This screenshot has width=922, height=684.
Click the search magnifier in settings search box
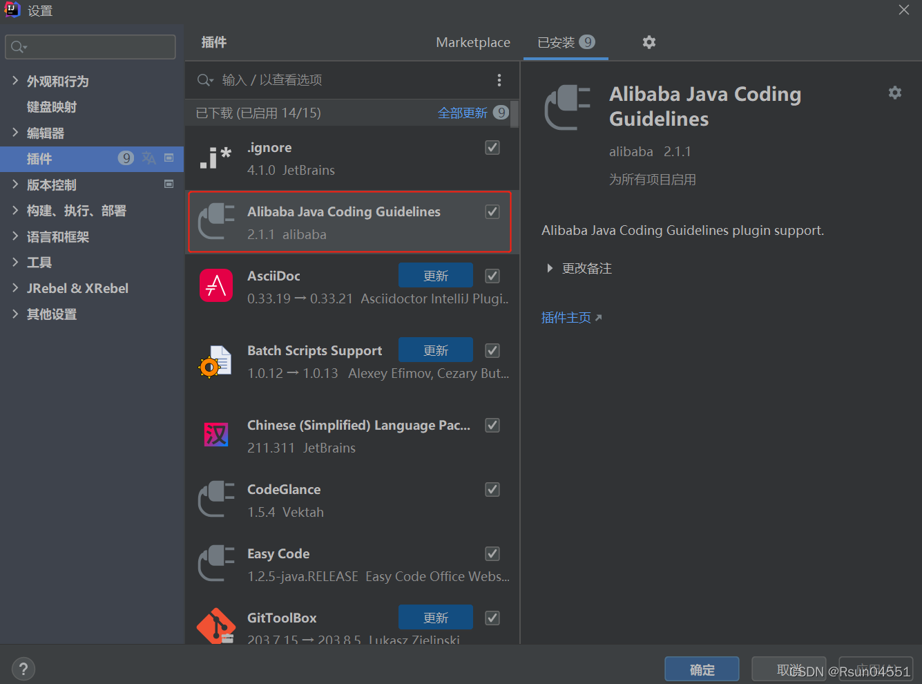point(19,47)
